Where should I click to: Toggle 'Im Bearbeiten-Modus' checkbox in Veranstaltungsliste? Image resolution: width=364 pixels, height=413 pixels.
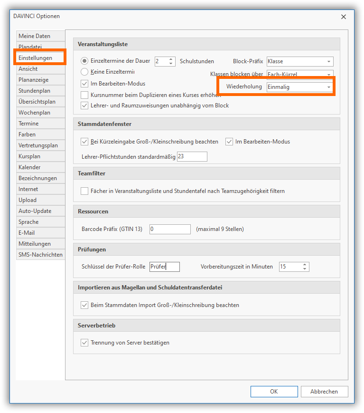[x=84, y=83]
